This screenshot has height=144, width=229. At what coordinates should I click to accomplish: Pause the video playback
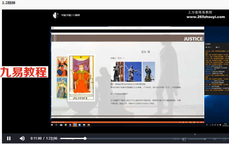click(x=9, y=138)
